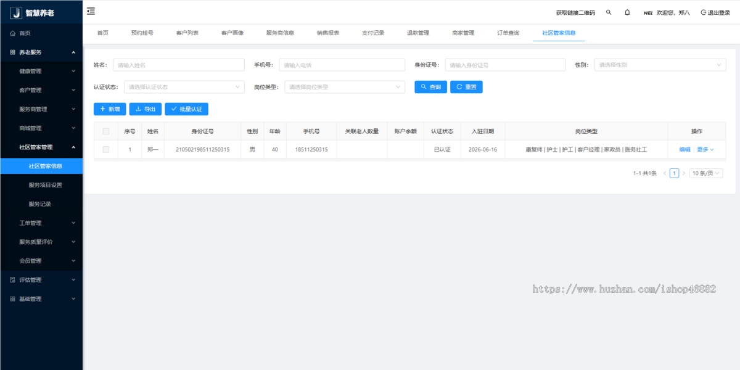Click the user avatar icon near 欢迎您
The width and height of the screenshot is (740, 370).
point(648,12)
